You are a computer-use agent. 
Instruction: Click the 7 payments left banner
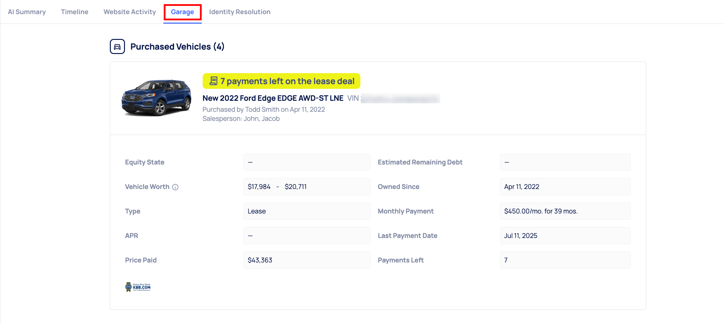[287, 81]
